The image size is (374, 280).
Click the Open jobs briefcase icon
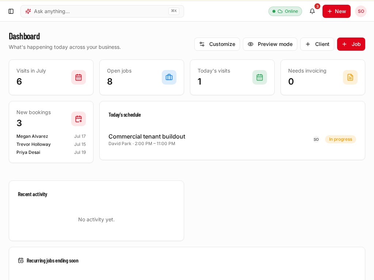point(169,77)
